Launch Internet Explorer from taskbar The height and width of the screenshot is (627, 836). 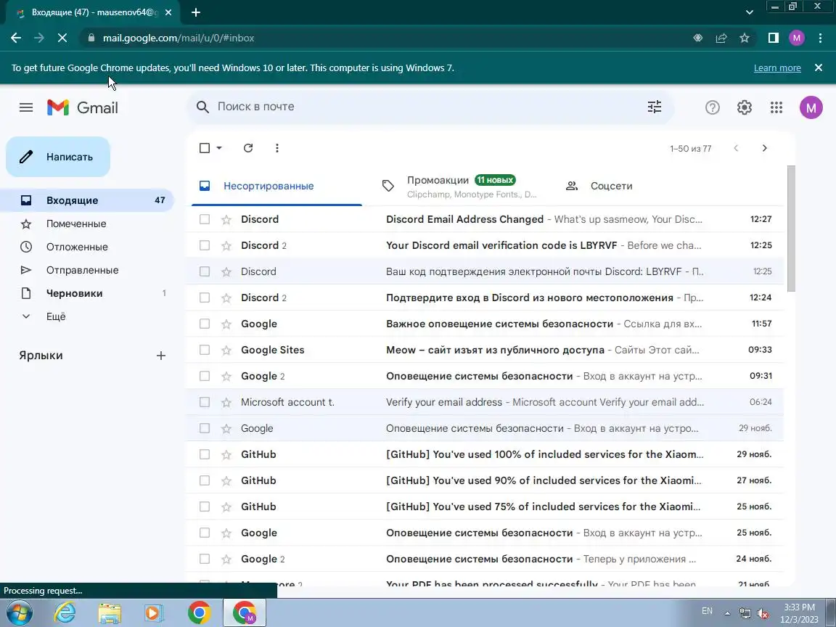pos(65,613)
